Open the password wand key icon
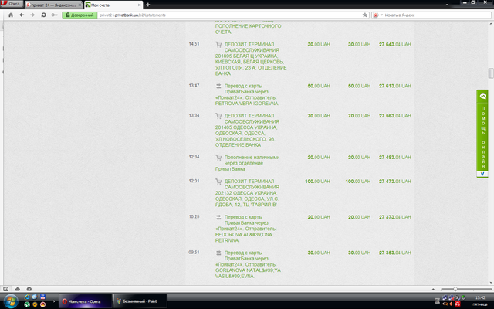This screenshot has width=494, height=309. [55, 15]
